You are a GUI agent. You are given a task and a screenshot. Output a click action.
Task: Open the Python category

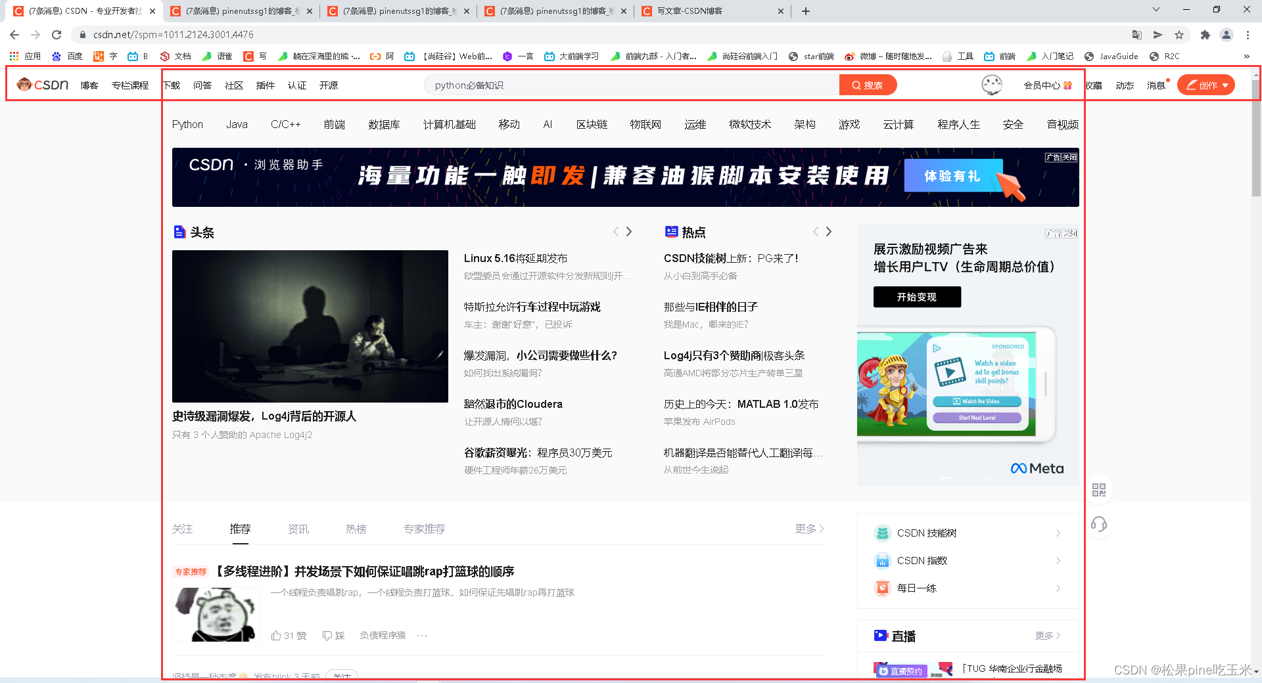187,124
